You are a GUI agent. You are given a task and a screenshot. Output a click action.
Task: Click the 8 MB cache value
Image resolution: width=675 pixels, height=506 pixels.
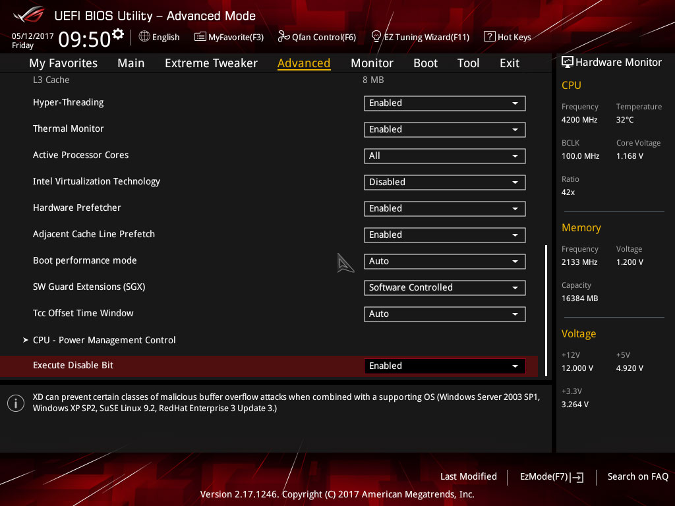tap(373, 80)
